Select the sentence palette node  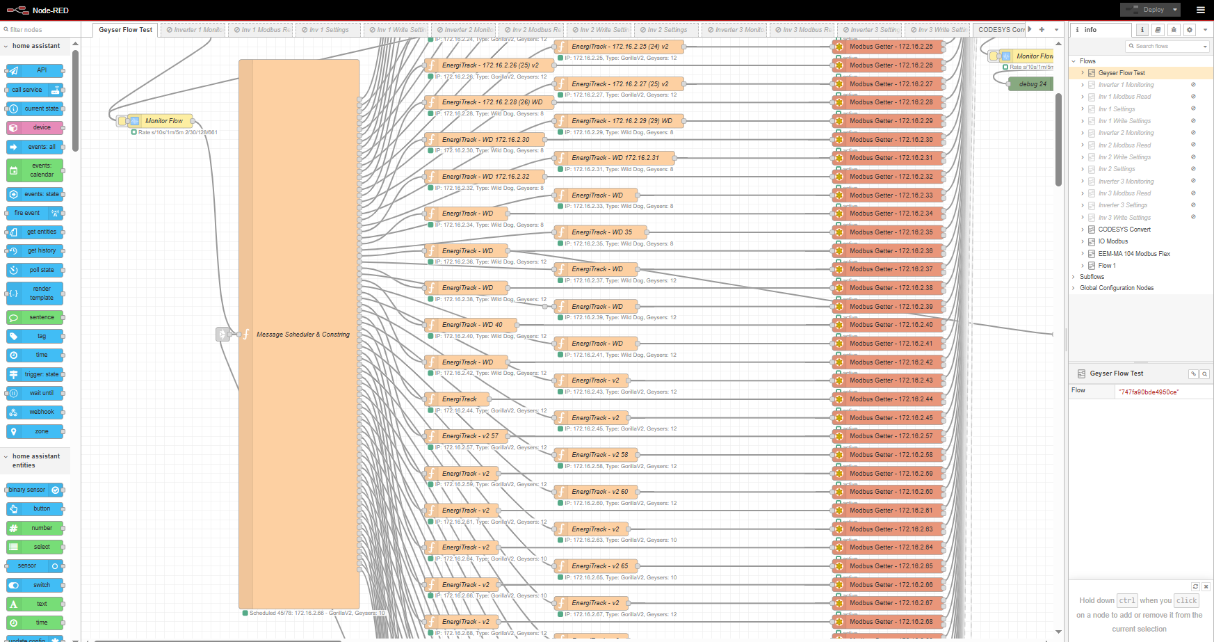pos(35,317)
